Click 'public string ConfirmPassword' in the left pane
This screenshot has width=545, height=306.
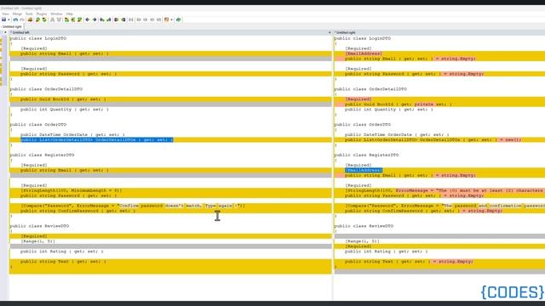pos(77,211)
